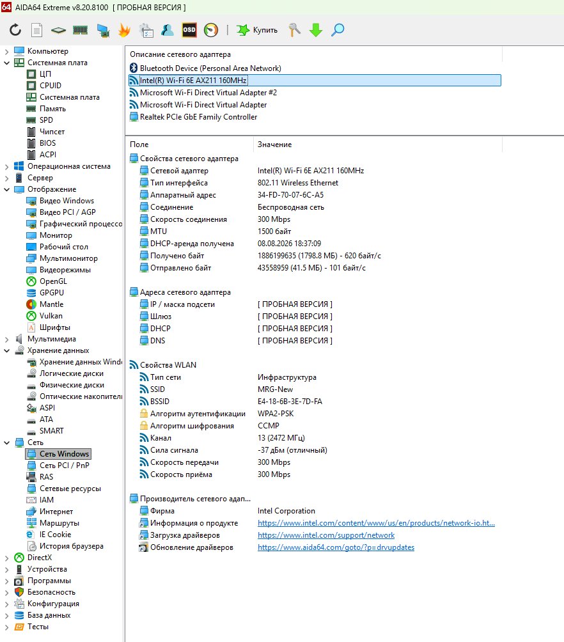Screen dimensions: 564x642
Task: Click the magnifier search icon
Action: tap(338, 30)
